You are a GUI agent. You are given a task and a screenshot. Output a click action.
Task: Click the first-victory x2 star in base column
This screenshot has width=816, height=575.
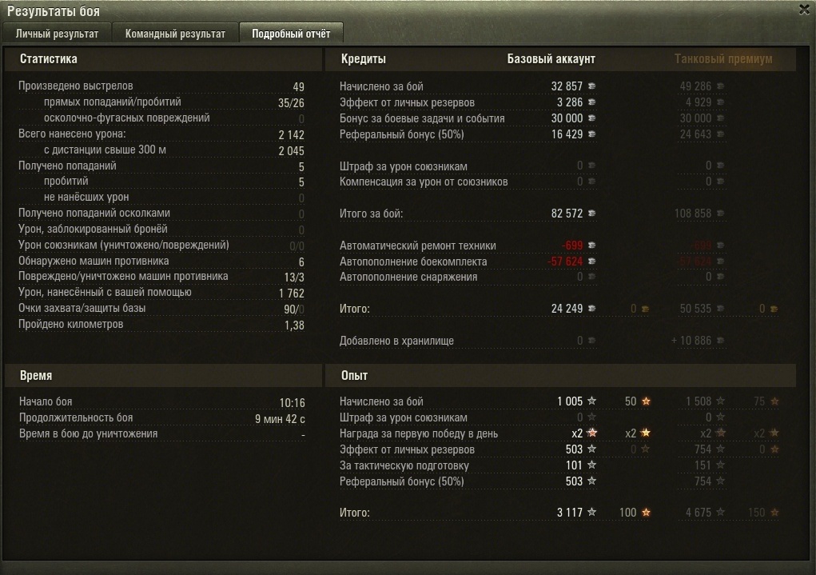pyautogui.click(x=591, y=433)
